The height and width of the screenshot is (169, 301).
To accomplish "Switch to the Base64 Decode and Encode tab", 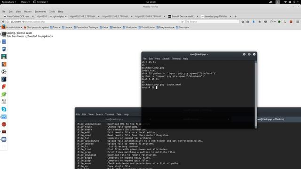I will coord(183,16).
